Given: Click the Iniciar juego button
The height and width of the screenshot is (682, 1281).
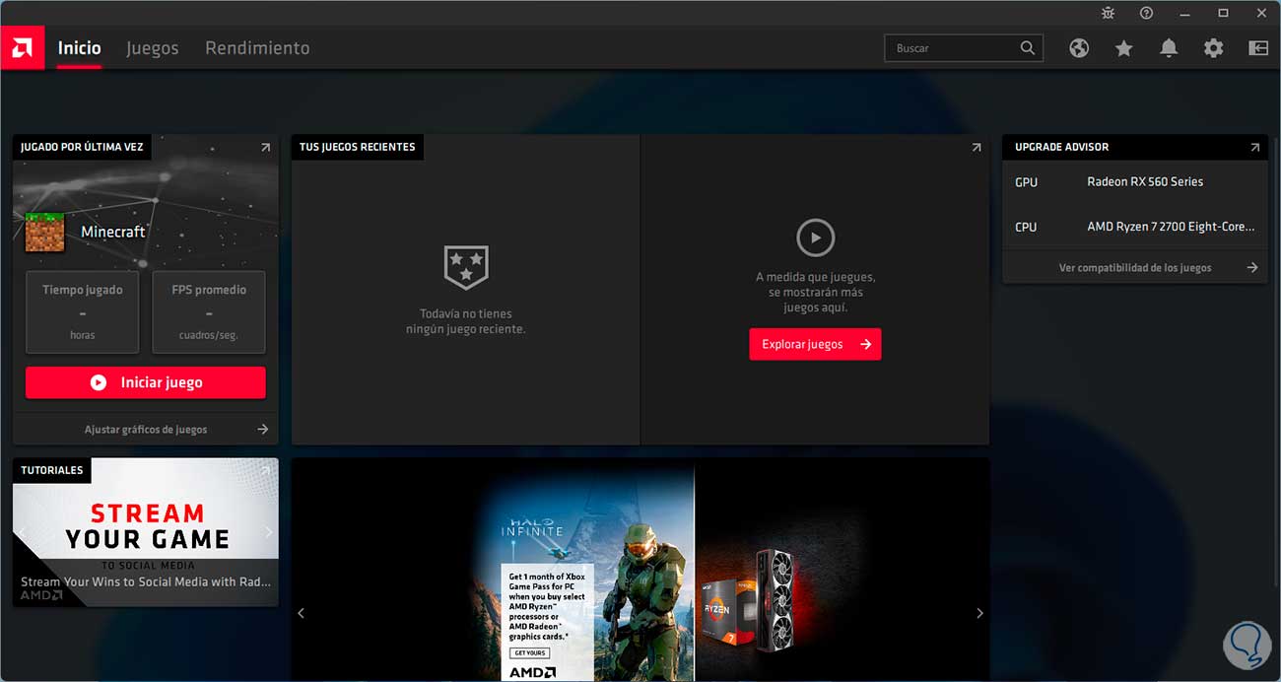Looking at the screenshot, I should 146,382.
